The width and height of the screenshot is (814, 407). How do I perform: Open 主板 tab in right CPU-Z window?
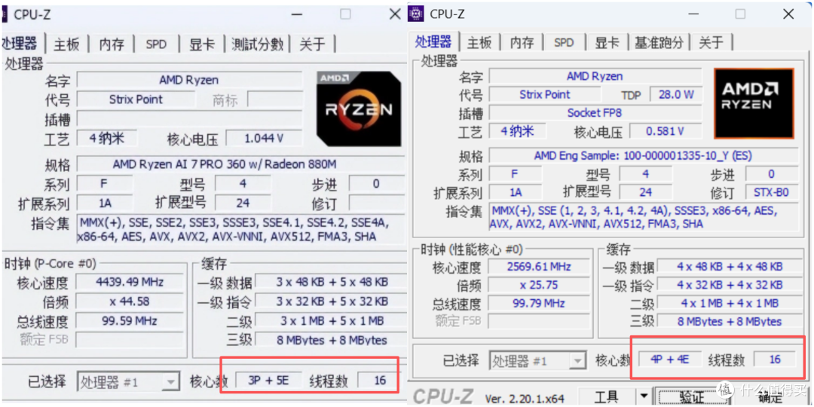(479, 42)
